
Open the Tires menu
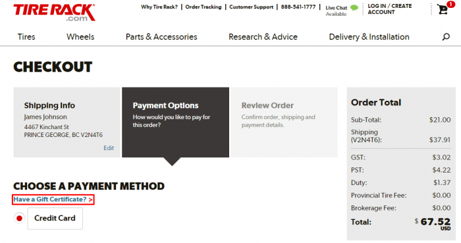pyautogui.click(x=26, y=37)
